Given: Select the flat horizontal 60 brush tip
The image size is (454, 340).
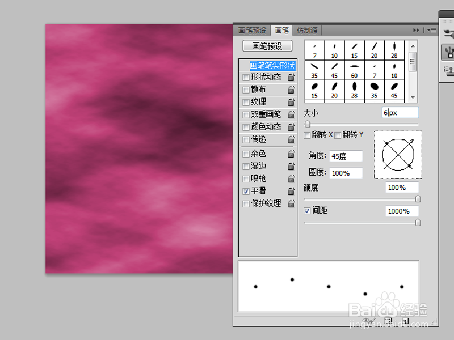Looking at the screenshot, I should [x=354, y=70].
